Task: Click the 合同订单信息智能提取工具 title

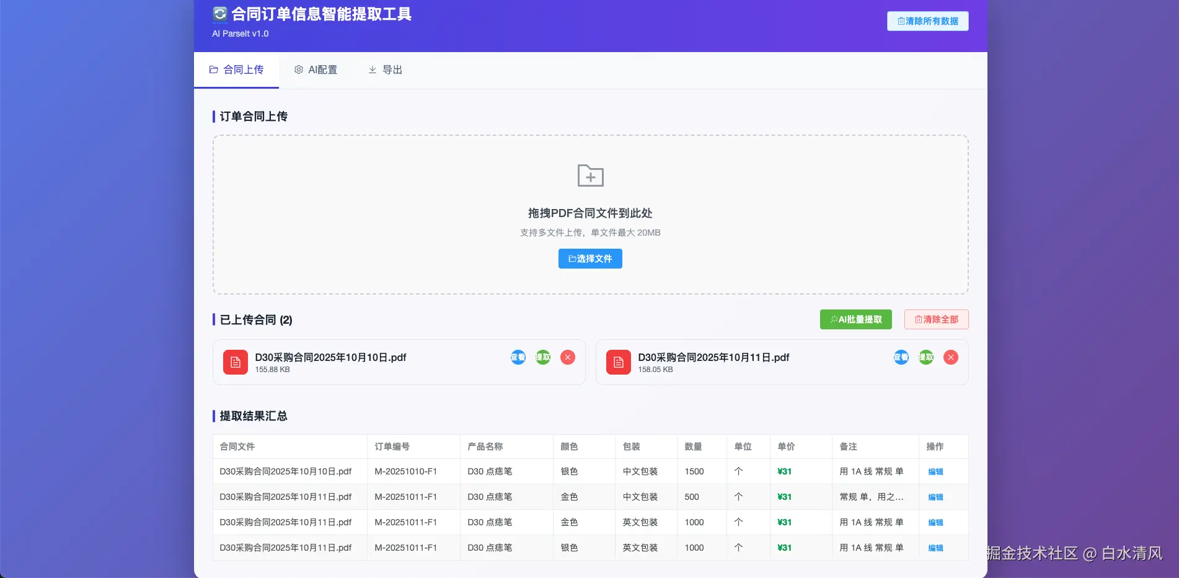Action: [x=321, y=14]
